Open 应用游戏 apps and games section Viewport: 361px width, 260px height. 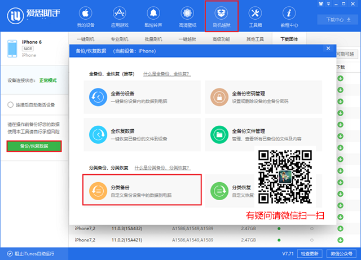120,13
